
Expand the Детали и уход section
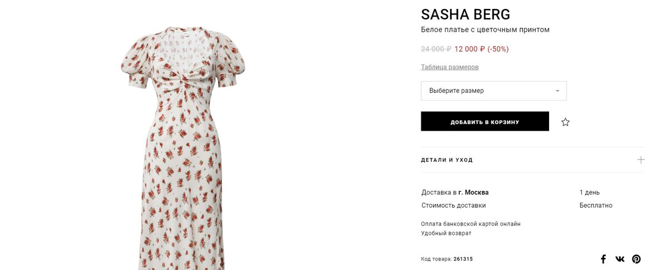point(532,159)
